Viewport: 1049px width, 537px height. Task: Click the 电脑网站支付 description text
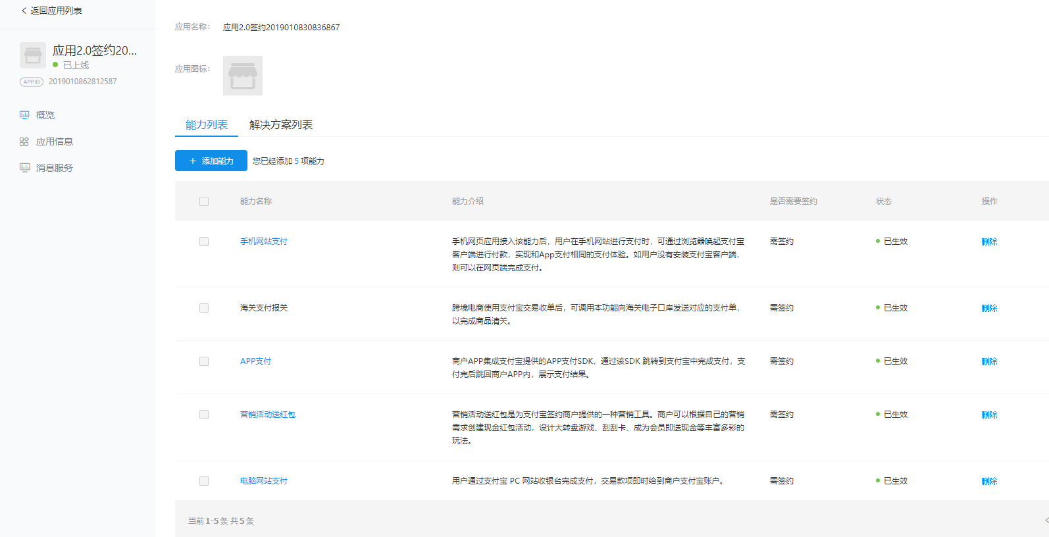tap(589, 481)
